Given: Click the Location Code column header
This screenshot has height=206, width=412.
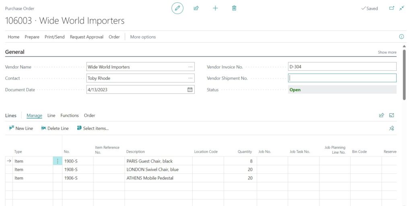Looking at the screenshot, I should (x=206, y=152).
